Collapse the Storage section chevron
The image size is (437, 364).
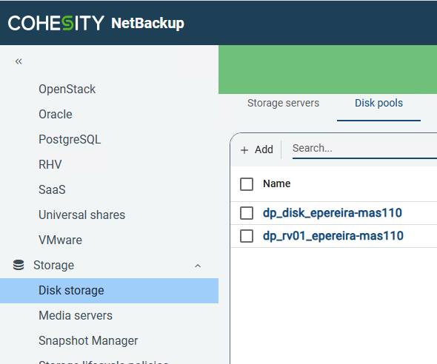pos(198,266)
